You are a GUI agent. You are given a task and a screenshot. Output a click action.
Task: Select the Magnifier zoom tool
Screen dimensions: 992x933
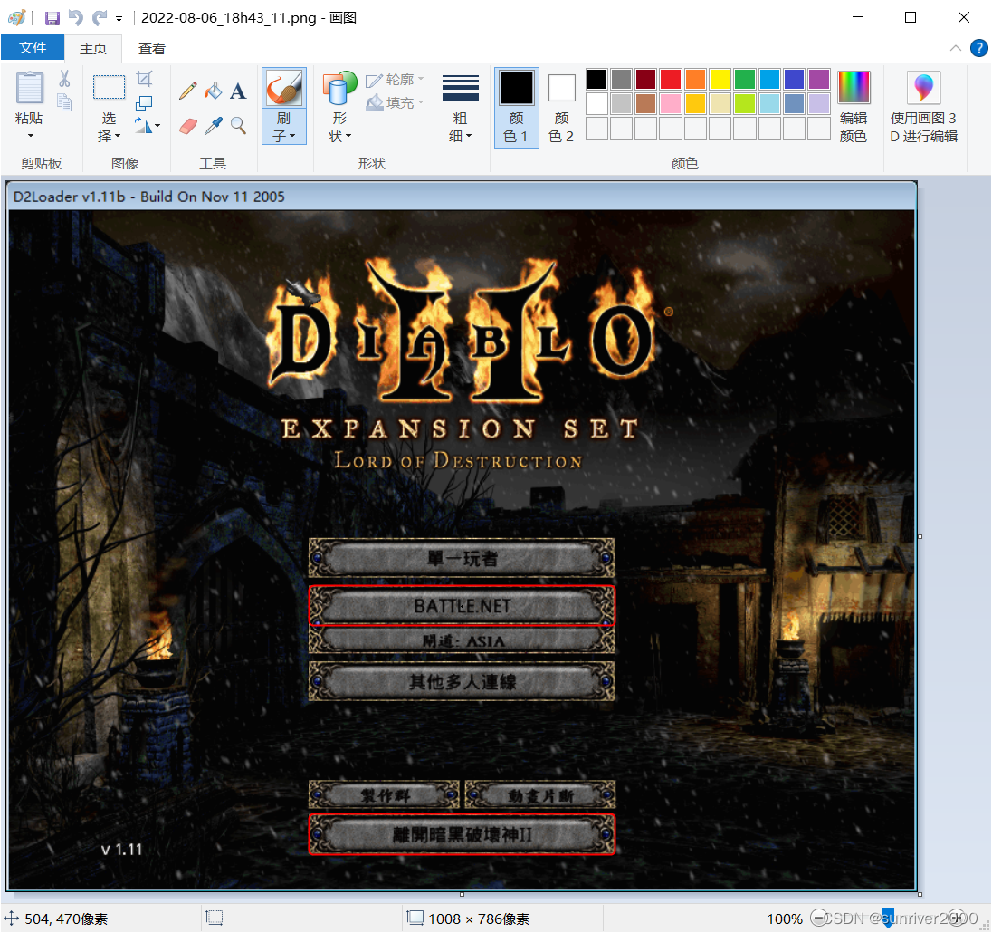238,125
